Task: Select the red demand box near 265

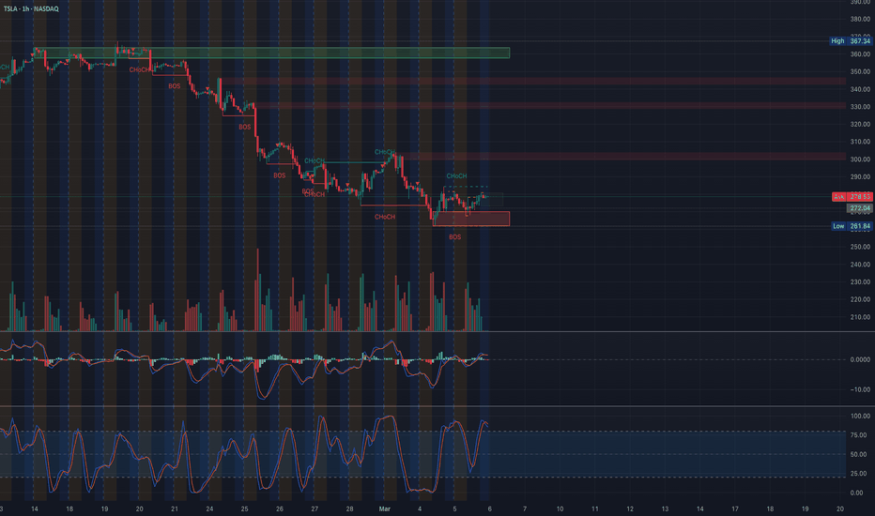Action: [471, 218]
